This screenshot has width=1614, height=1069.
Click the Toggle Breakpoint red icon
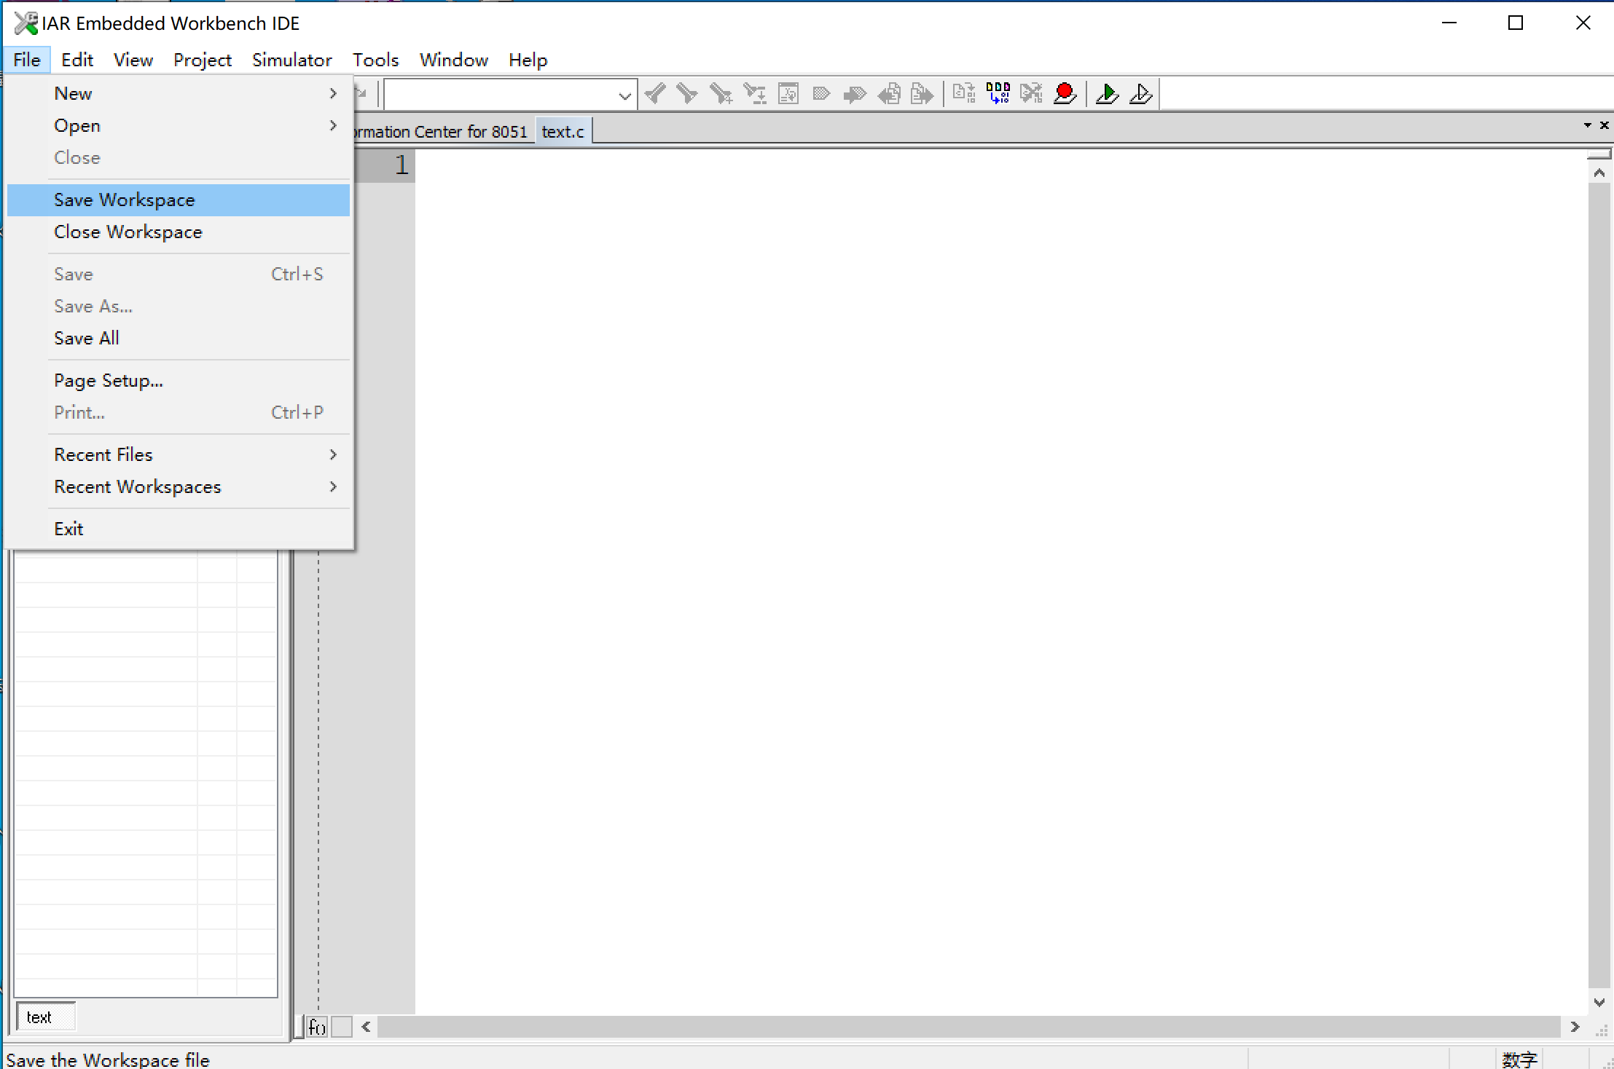point(1065,94)
